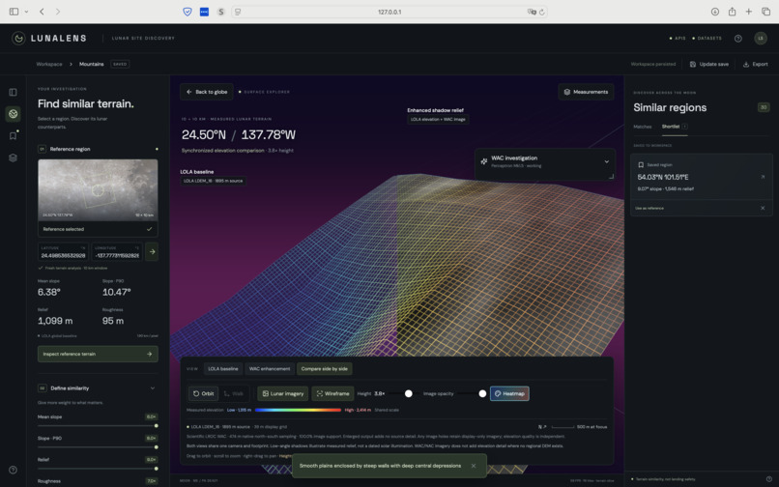Click the north compass indicator icon

542,427
